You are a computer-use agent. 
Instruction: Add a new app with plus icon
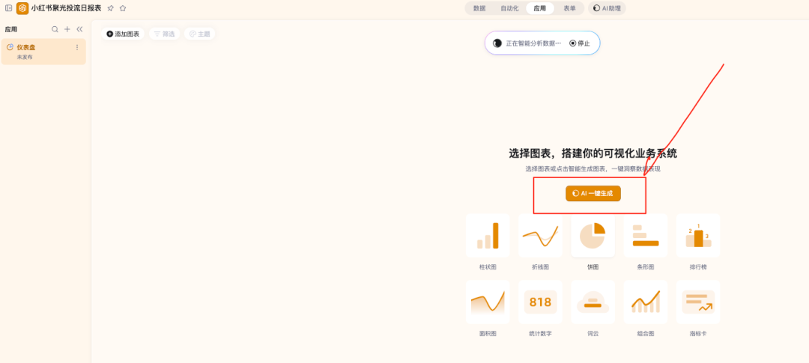click(67, 29)
